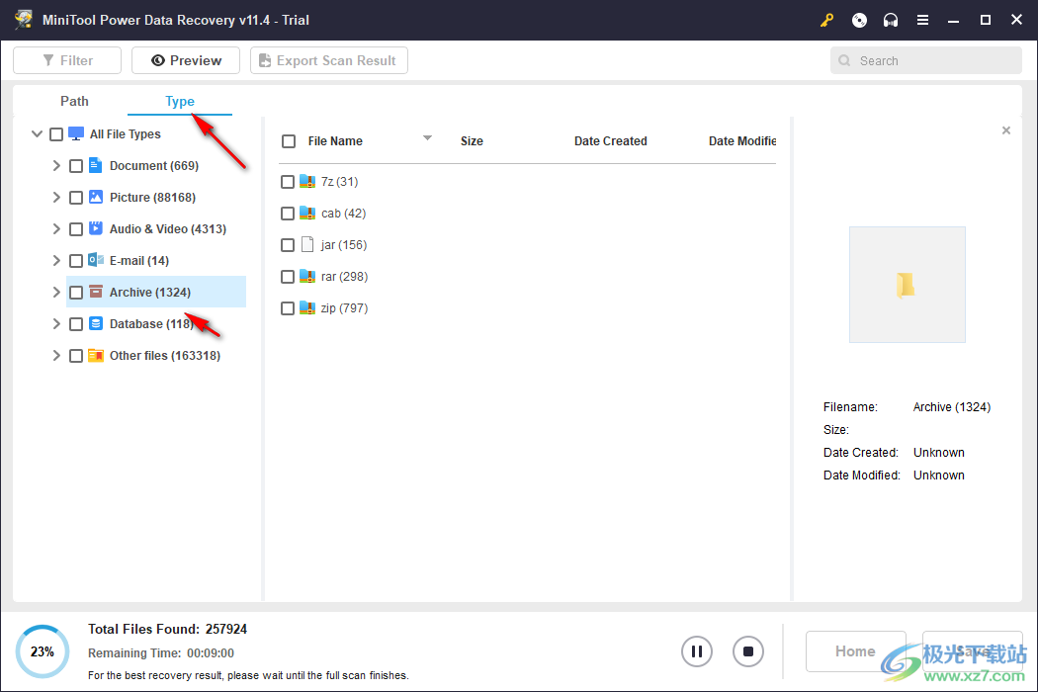Close the preview pane with X
This screenshot has width=1038, height=692.
(1006, 130)
